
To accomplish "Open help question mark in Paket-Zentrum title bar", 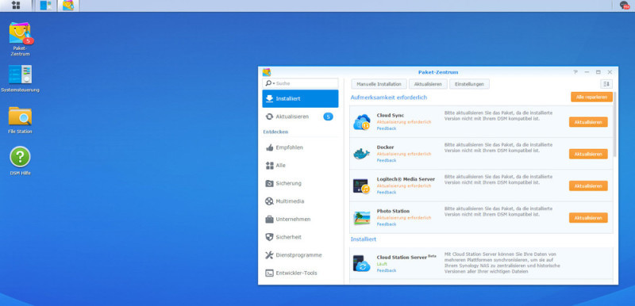I will [575, 72].
